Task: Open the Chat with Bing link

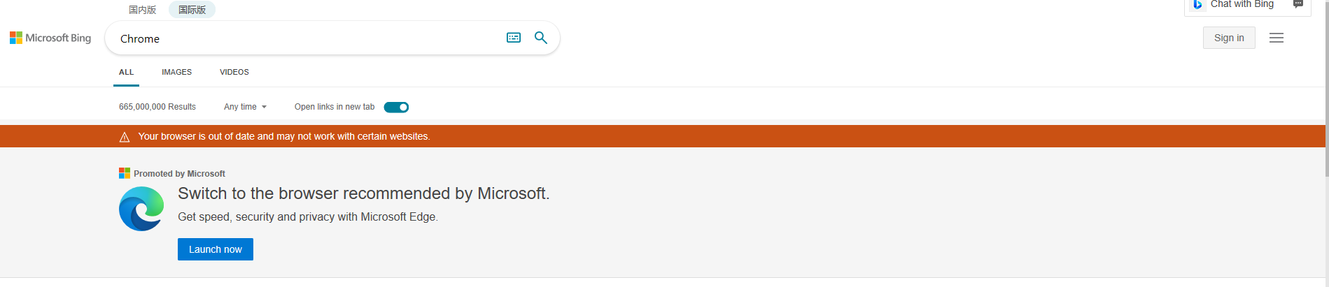Action: click(1242, 5)
